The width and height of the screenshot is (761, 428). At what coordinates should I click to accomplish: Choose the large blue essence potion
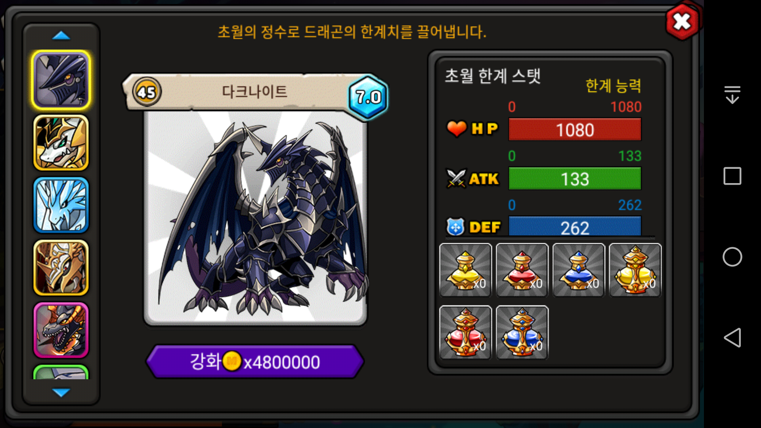coord(522,332)
